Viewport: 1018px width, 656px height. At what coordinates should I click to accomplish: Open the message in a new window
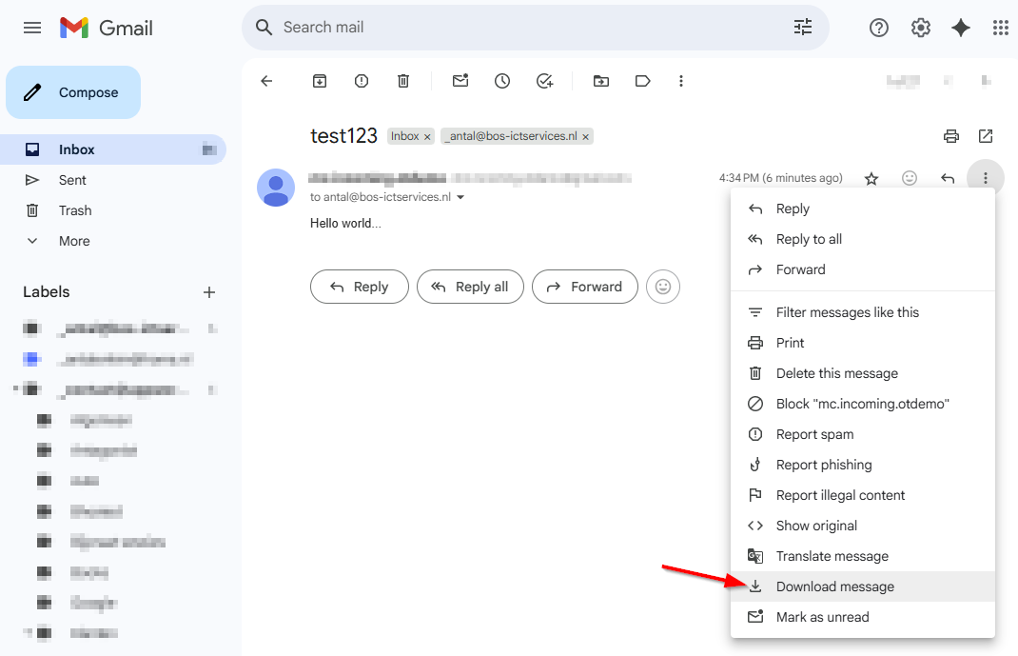click(x=986, y=136)
